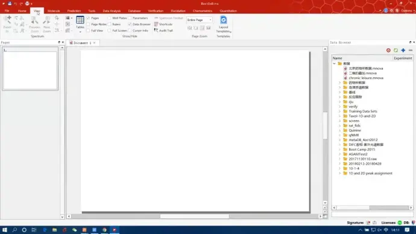The image size is (416, 234).
Task: Click the print icon in title bar
Action: 27,4
